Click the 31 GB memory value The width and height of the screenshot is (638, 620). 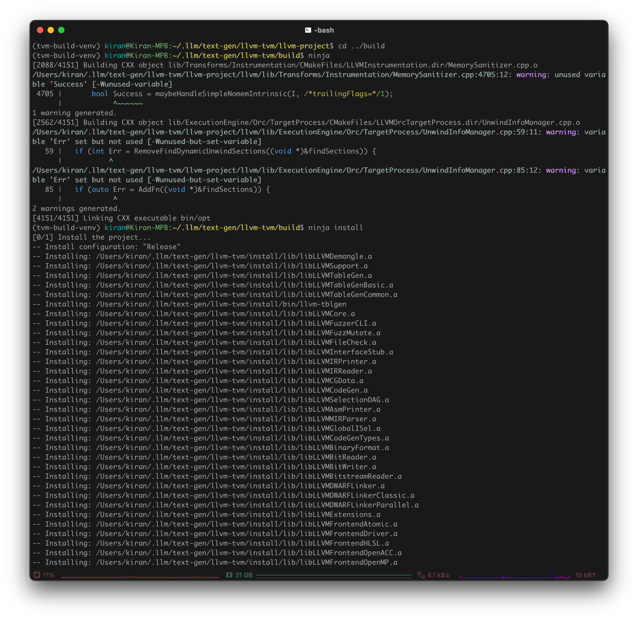tap(244, 575)
